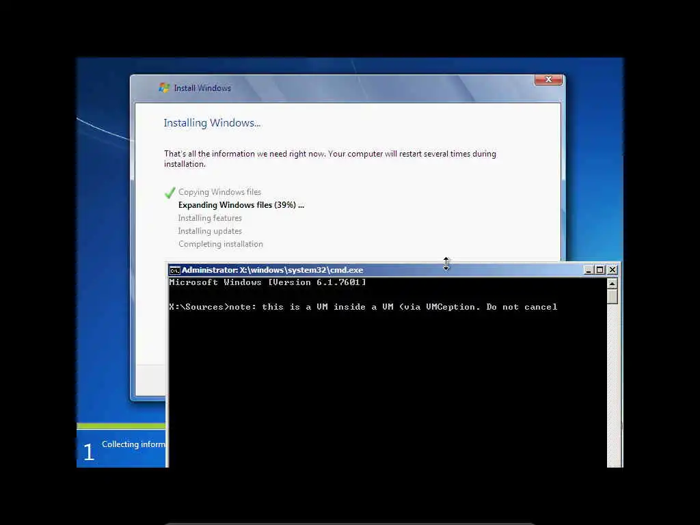The image size is (700, 525).
Task: Click the scroll up arrow in the command prompt
Action: [612, 284]
